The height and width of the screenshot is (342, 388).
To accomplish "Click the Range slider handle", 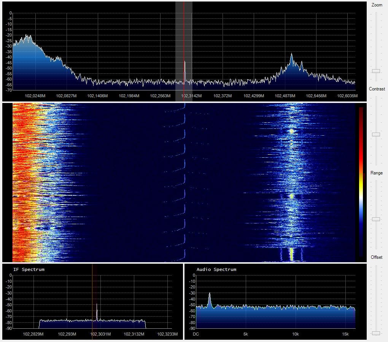I will 376,219.
